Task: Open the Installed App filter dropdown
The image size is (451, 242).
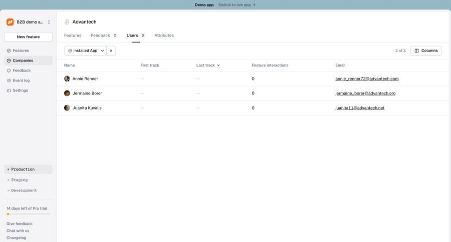Action: [85, 50]
